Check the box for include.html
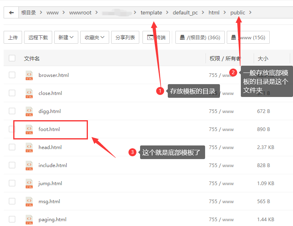The height and width of the screenshot is (226, 293). click(12, 165)
